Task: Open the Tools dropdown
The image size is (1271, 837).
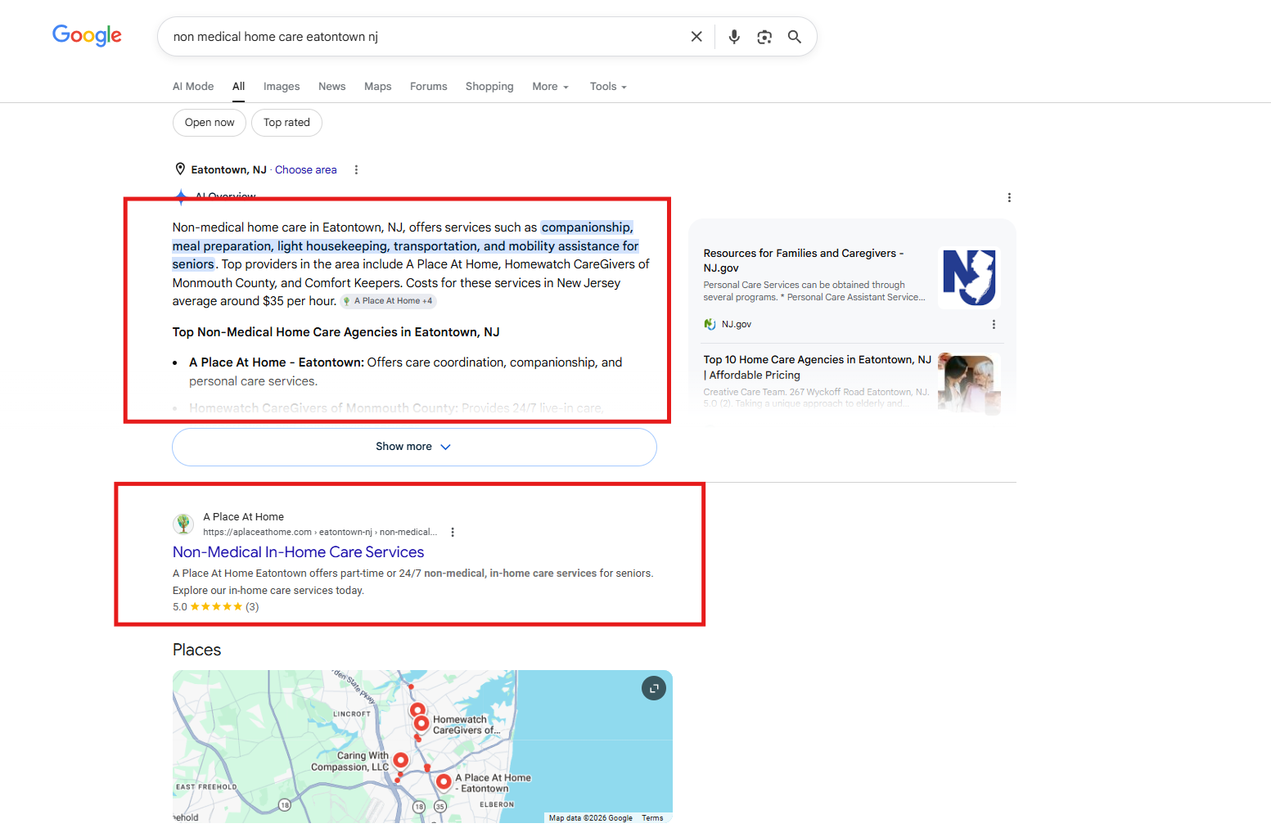Action: point(608,87)
